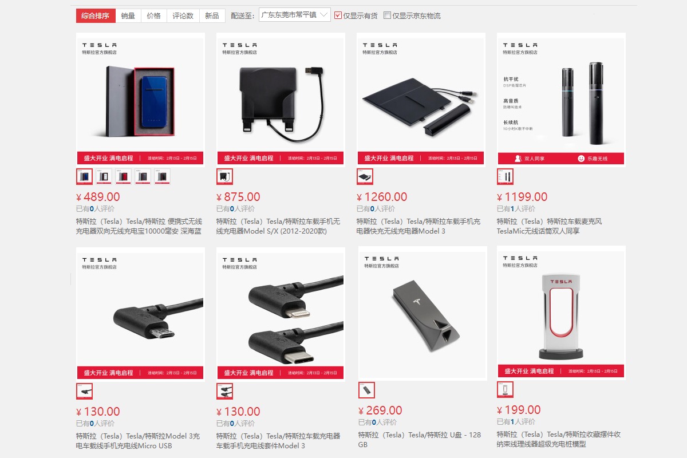Screen dimensions: 687x458
Task: Uncheck the 仅显示有货 checkbox
Action: coord(338,15)
